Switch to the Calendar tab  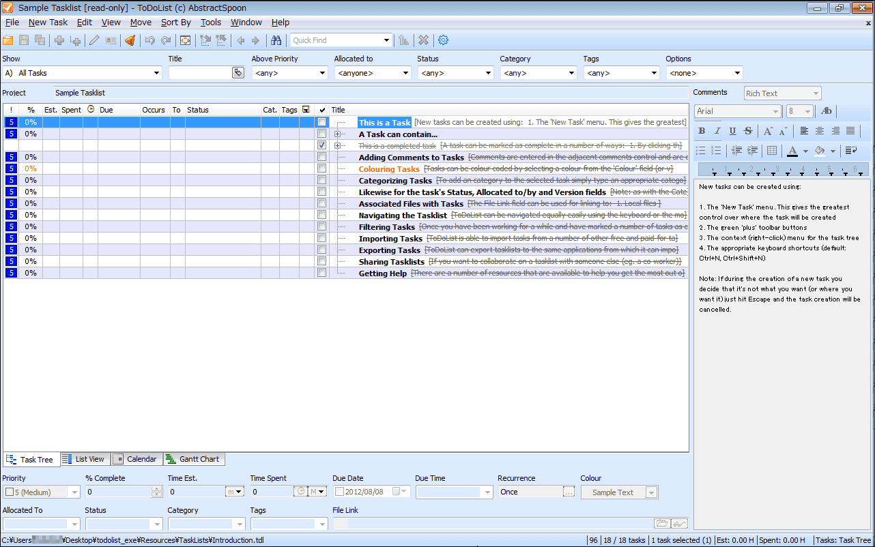point(135,460)
